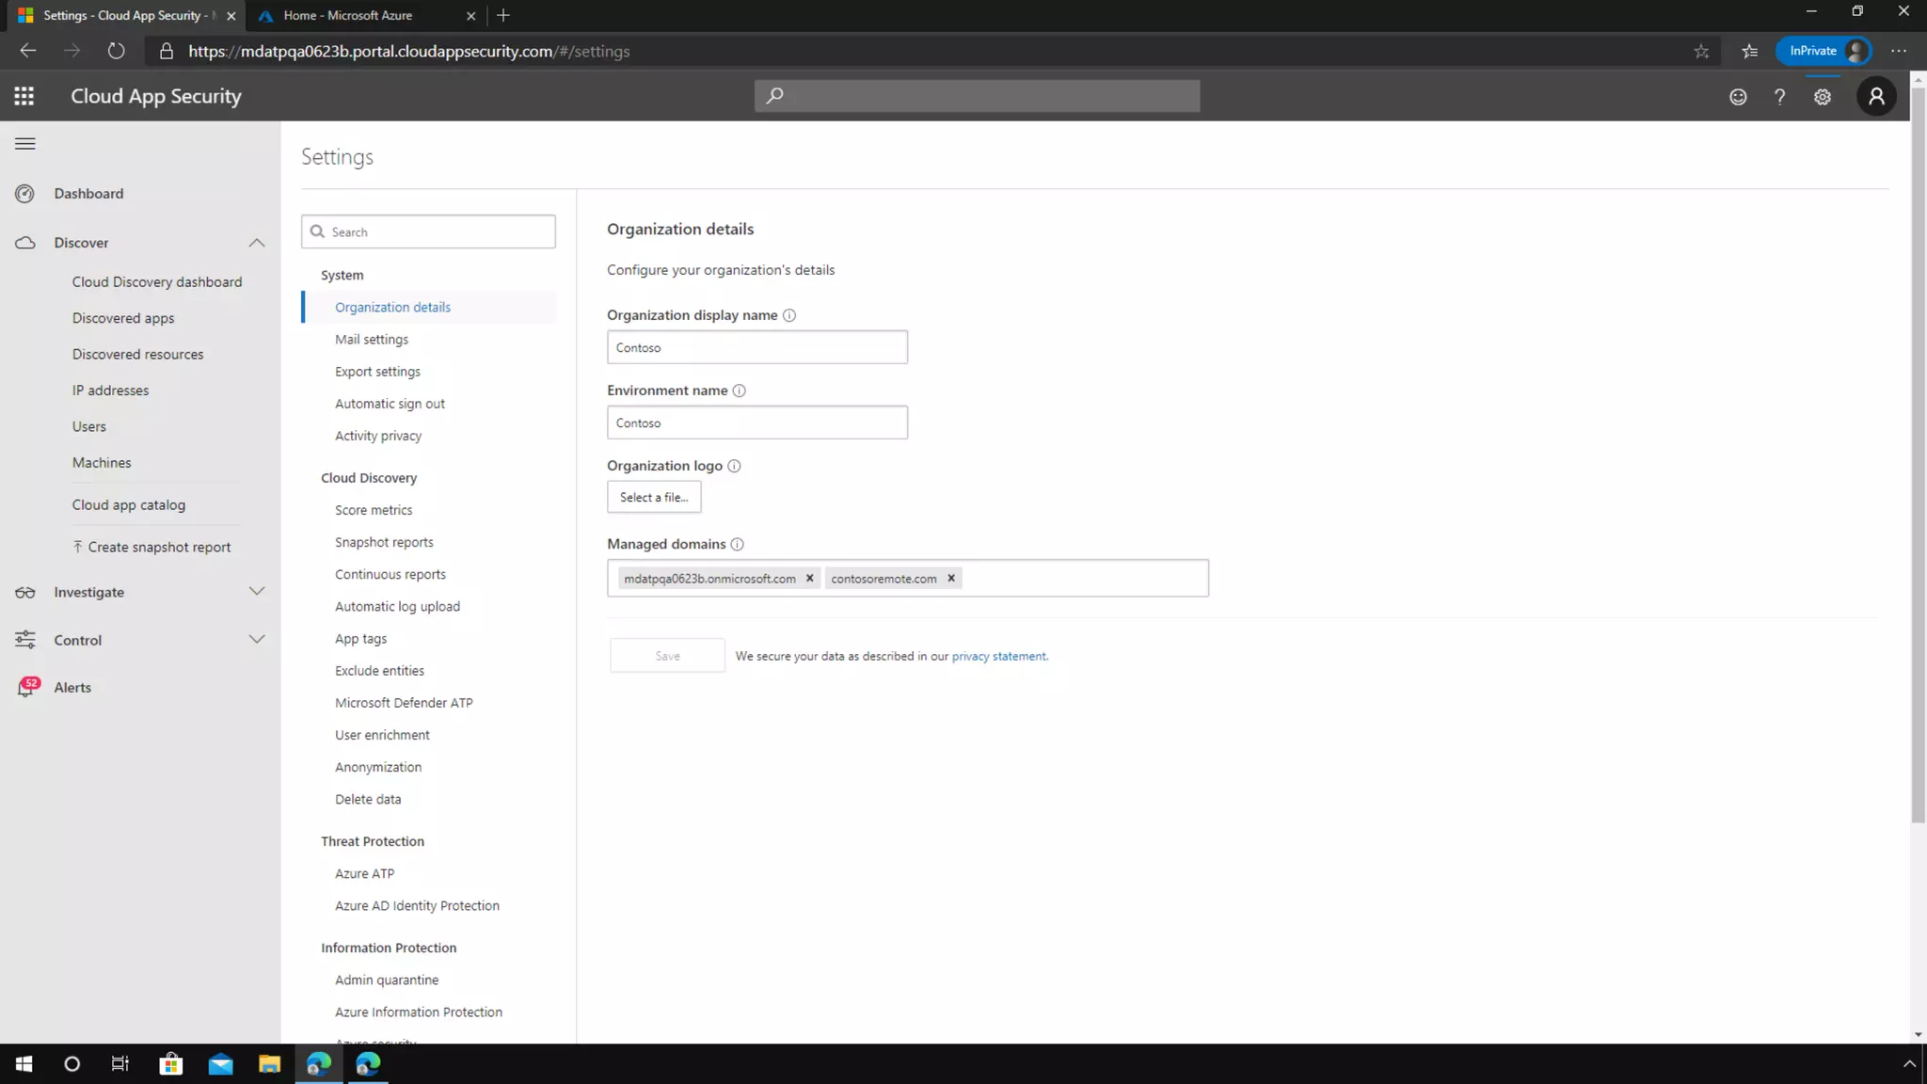Expand the Control section
This screenshot has width=1927, height=1084.
coord(257,640)
